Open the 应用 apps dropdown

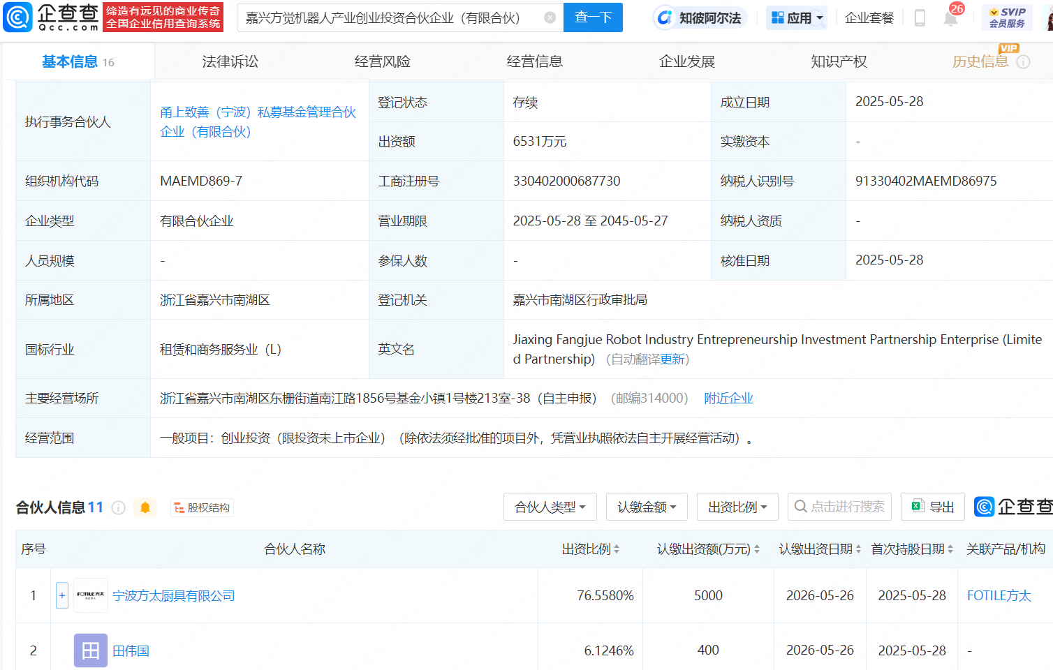797,17
